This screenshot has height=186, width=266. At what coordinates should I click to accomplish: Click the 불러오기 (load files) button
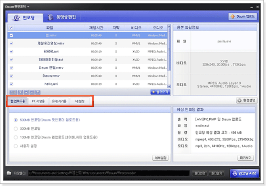(x=160, y=92)
